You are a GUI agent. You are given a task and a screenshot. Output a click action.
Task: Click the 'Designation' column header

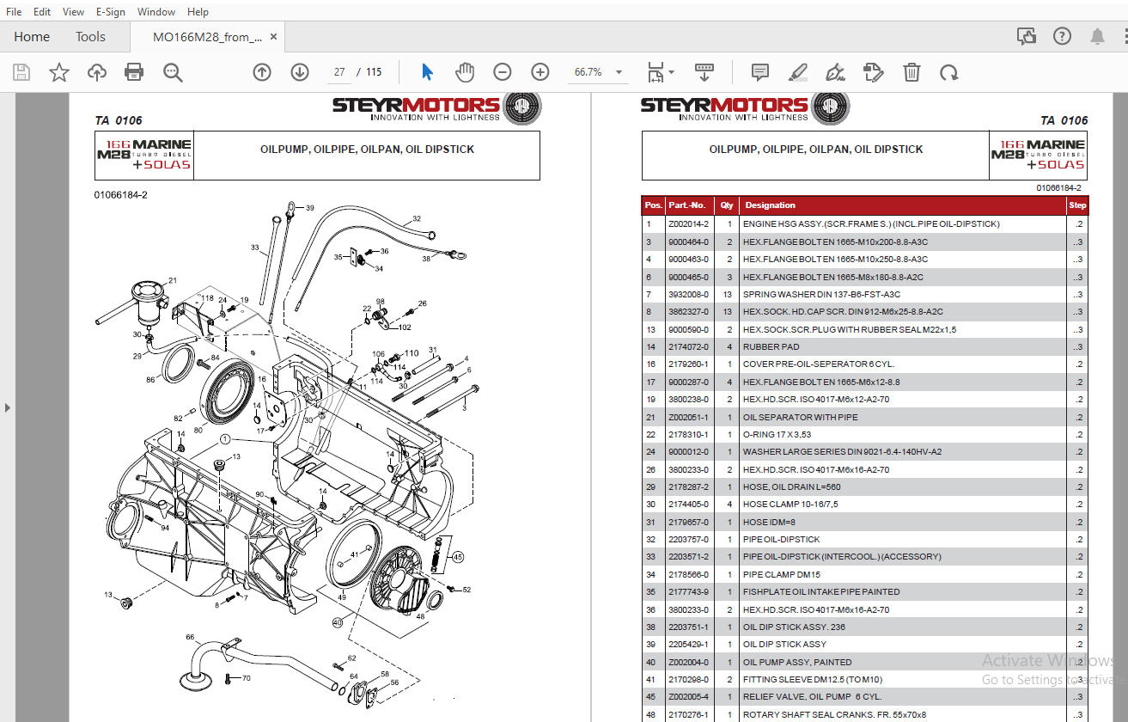point(770,205)
